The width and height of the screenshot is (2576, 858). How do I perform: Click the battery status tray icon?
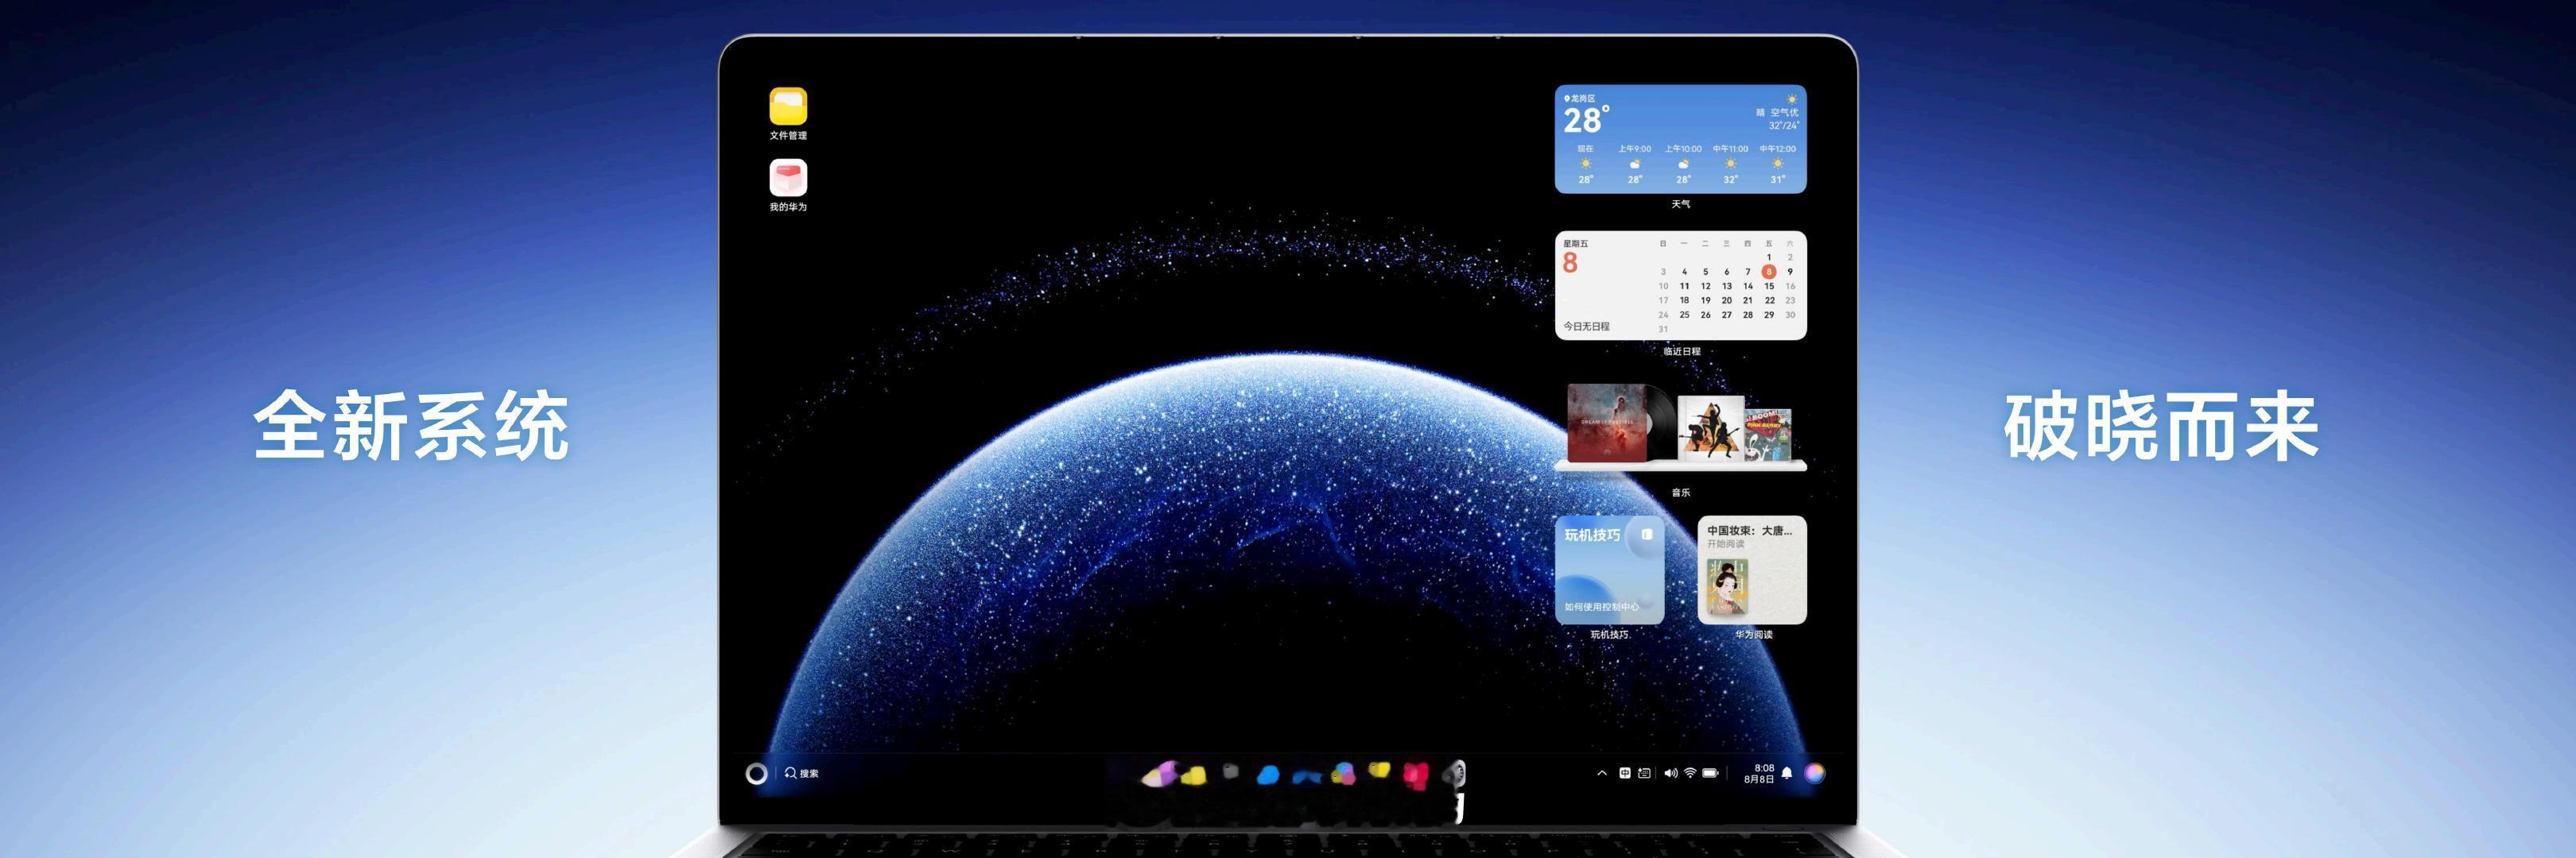(x=1710, y=773)
